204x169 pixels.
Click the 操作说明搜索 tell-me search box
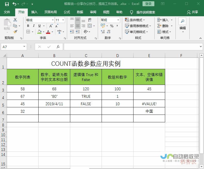click(x=146, y=12)
